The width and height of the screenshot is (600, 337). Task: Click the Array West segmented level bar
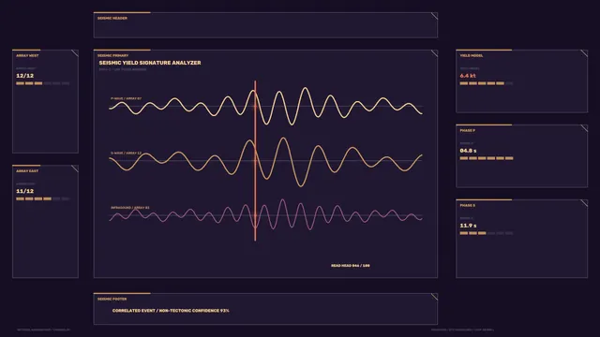click(43, 83)
